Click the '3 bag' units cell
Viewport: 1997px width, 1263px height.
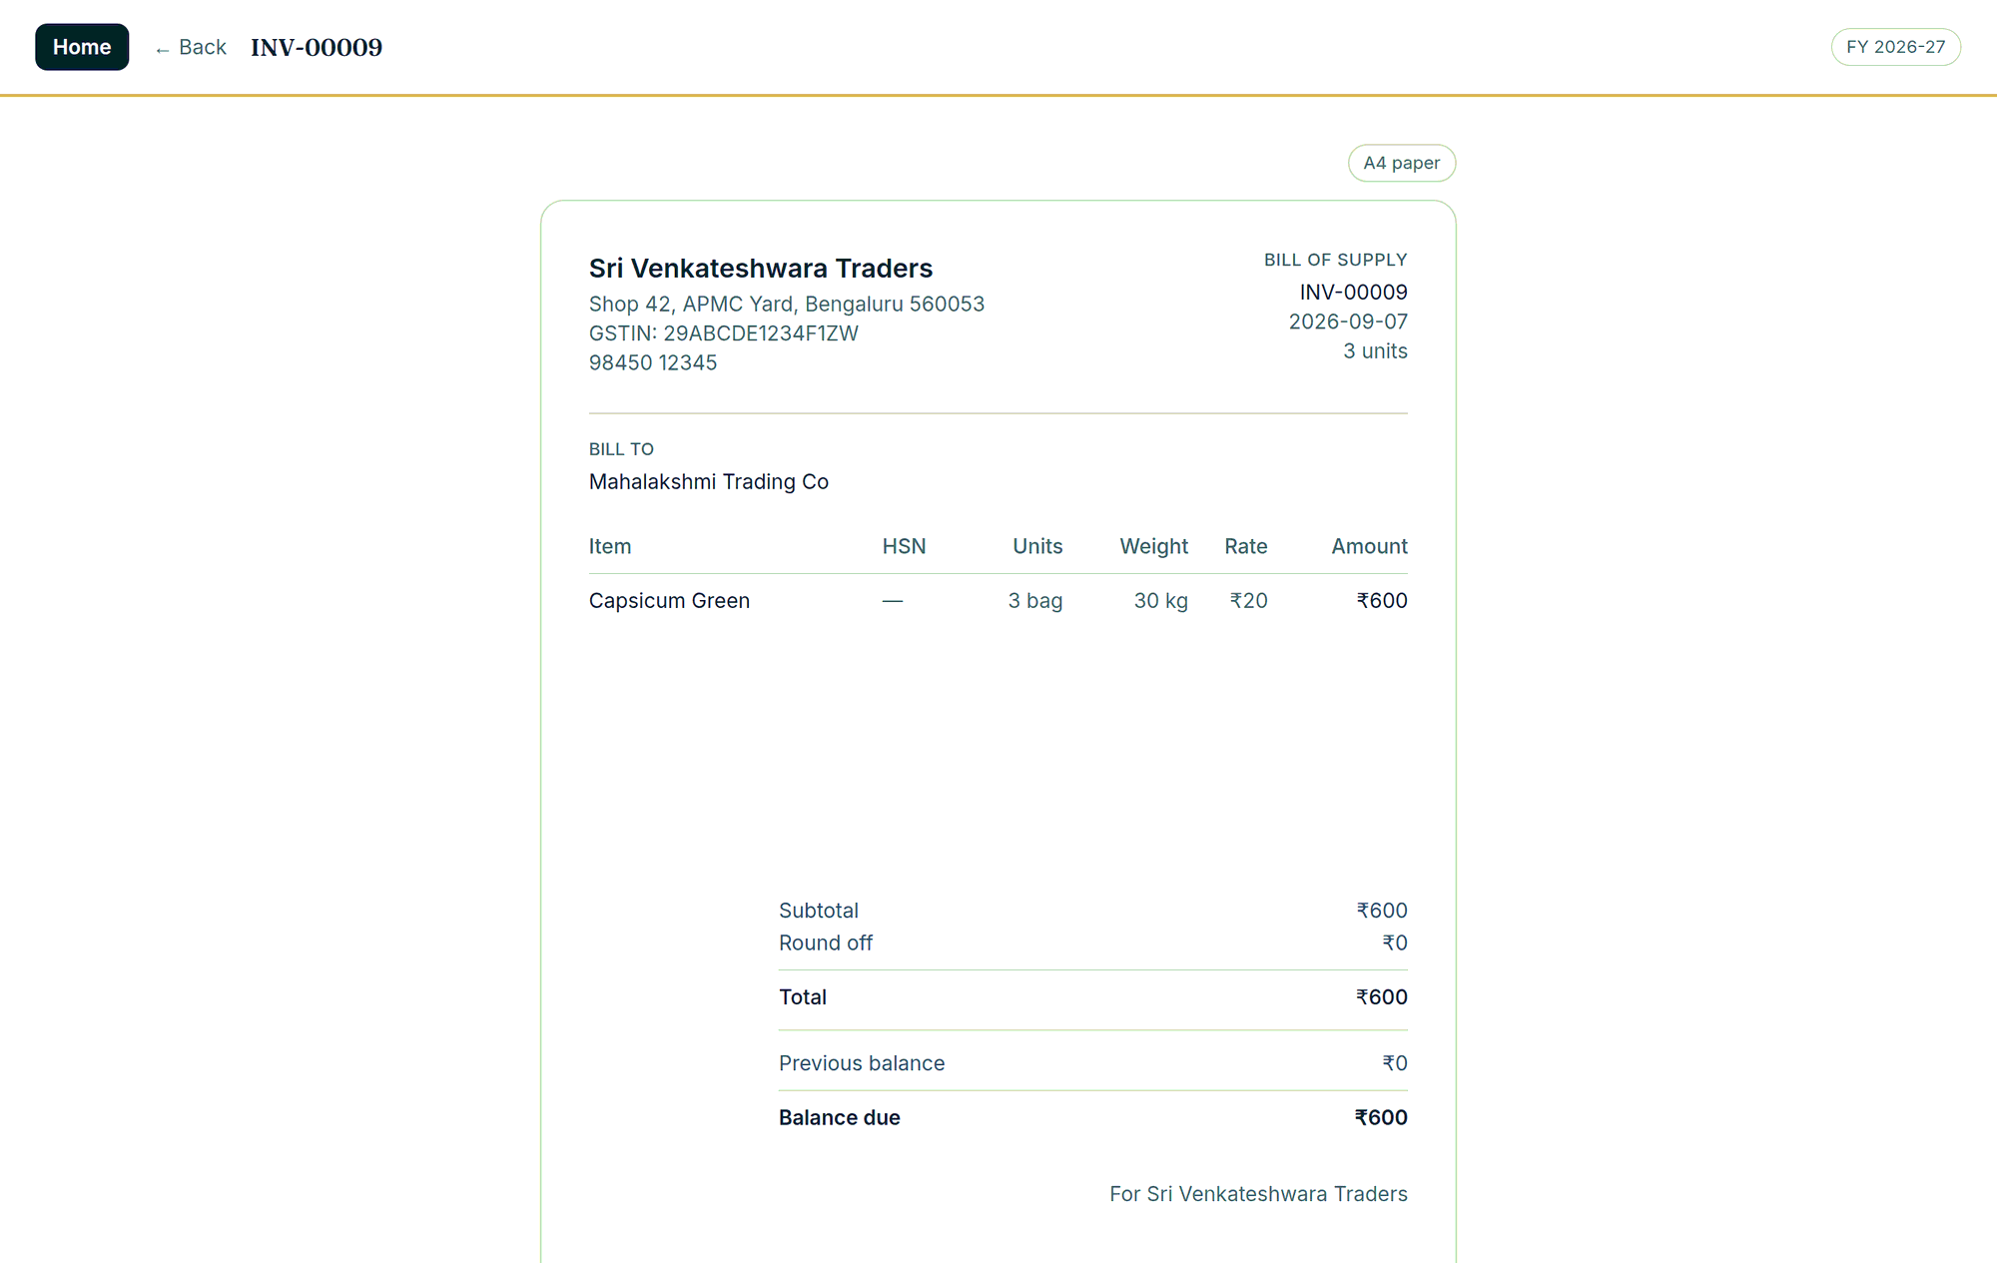[1035, 601]
